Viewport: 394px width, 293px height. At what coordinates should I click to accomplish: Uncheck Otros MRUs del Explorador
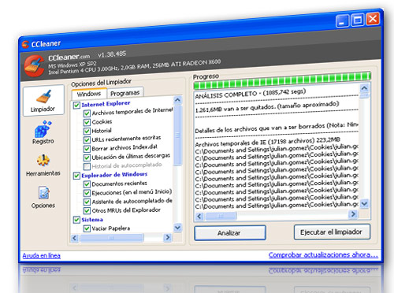click(x=87, y=211)
